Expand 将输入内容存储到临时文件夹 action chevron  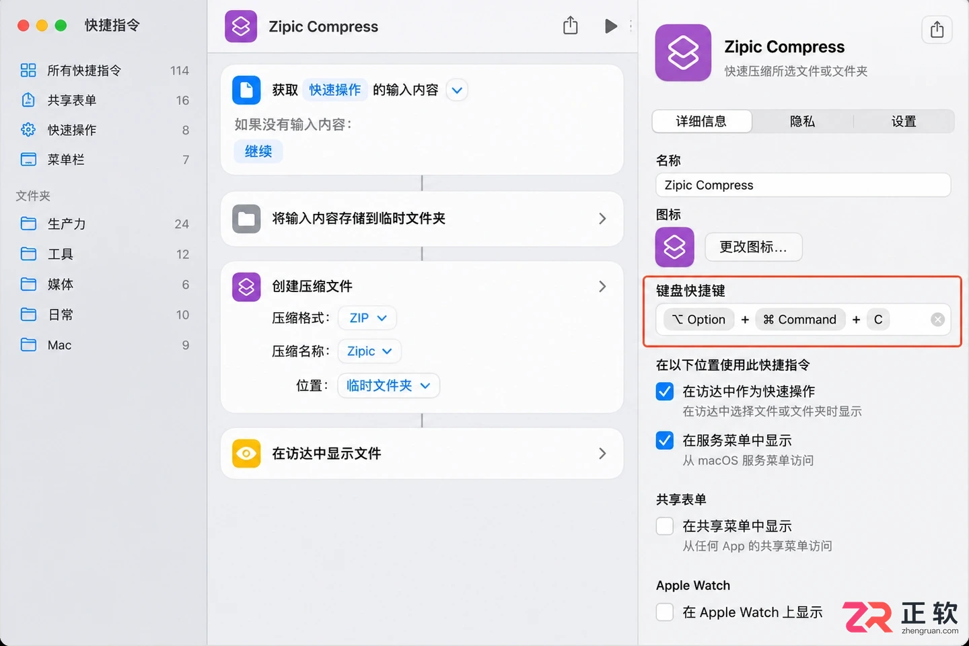tap(602, 219)
